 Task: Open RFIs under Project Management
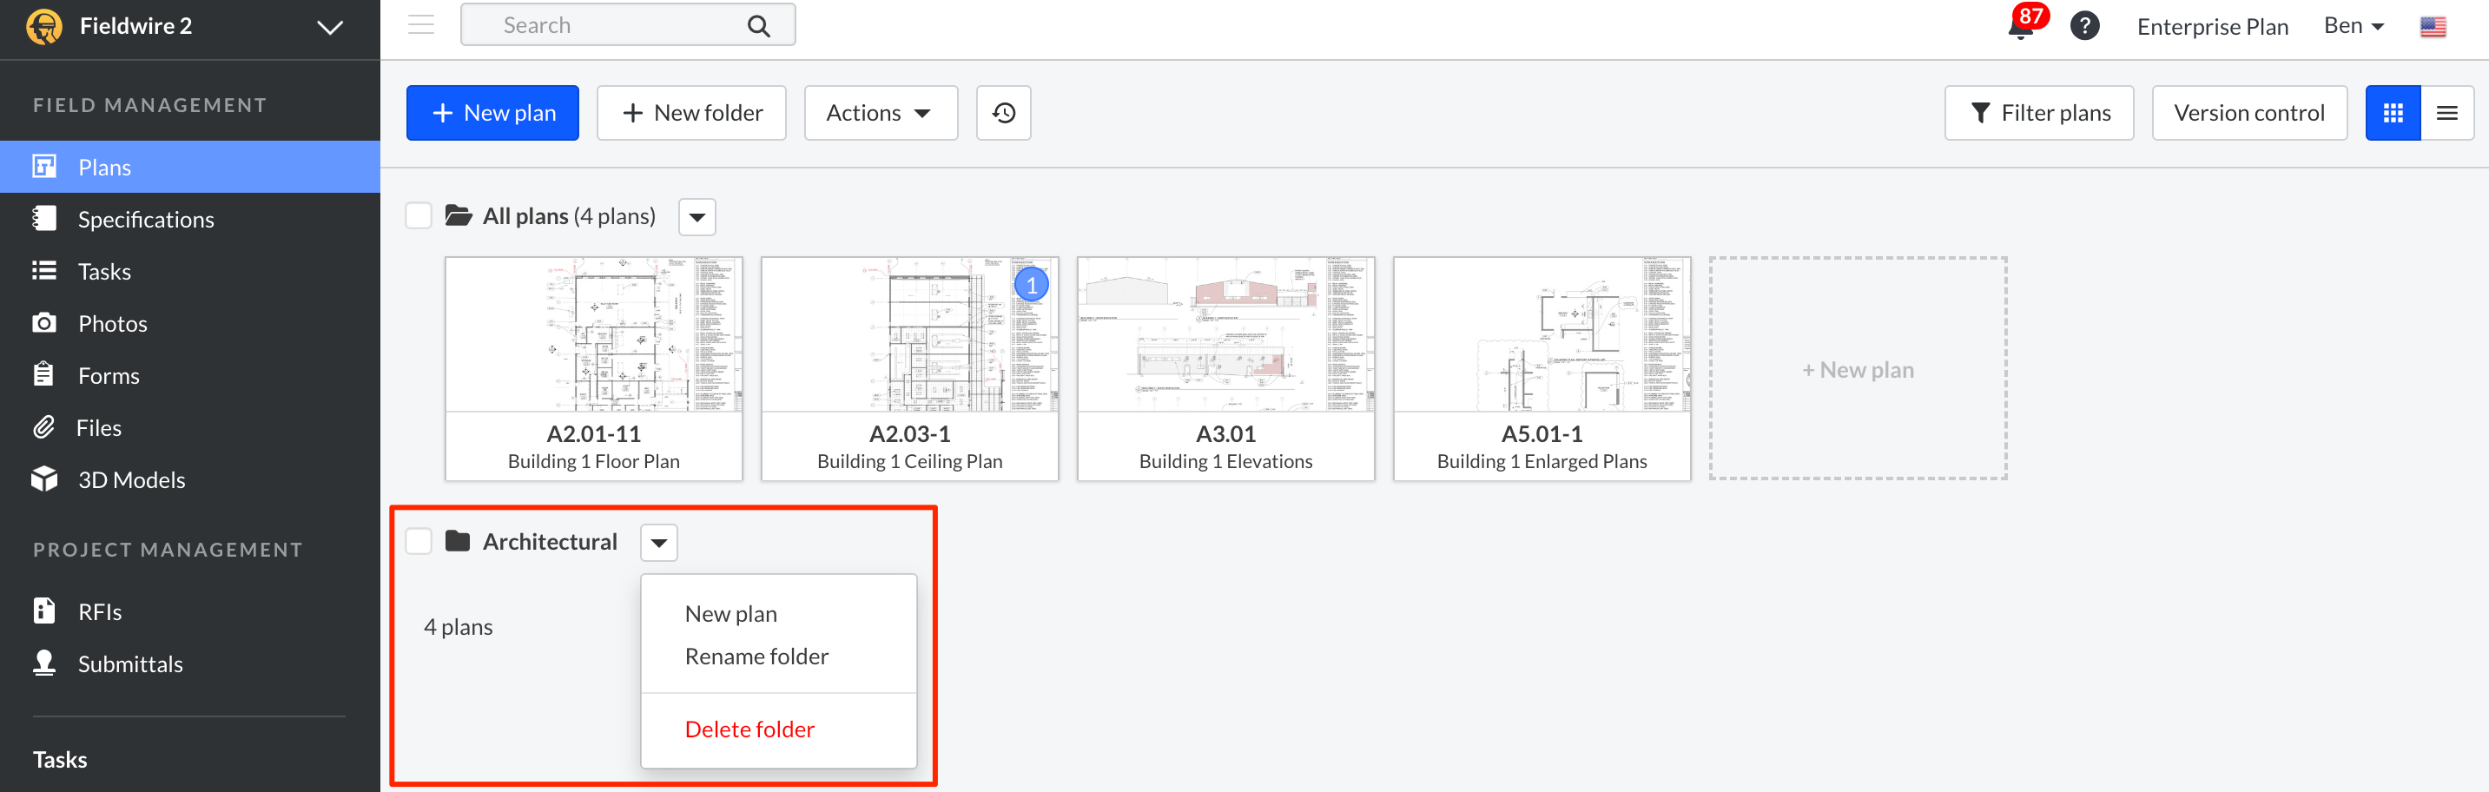click(100, 610)
